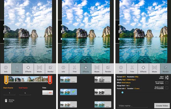171x109 pixels.
Task: Tap the 'Showing Frame' text
Action: [11, 101]
